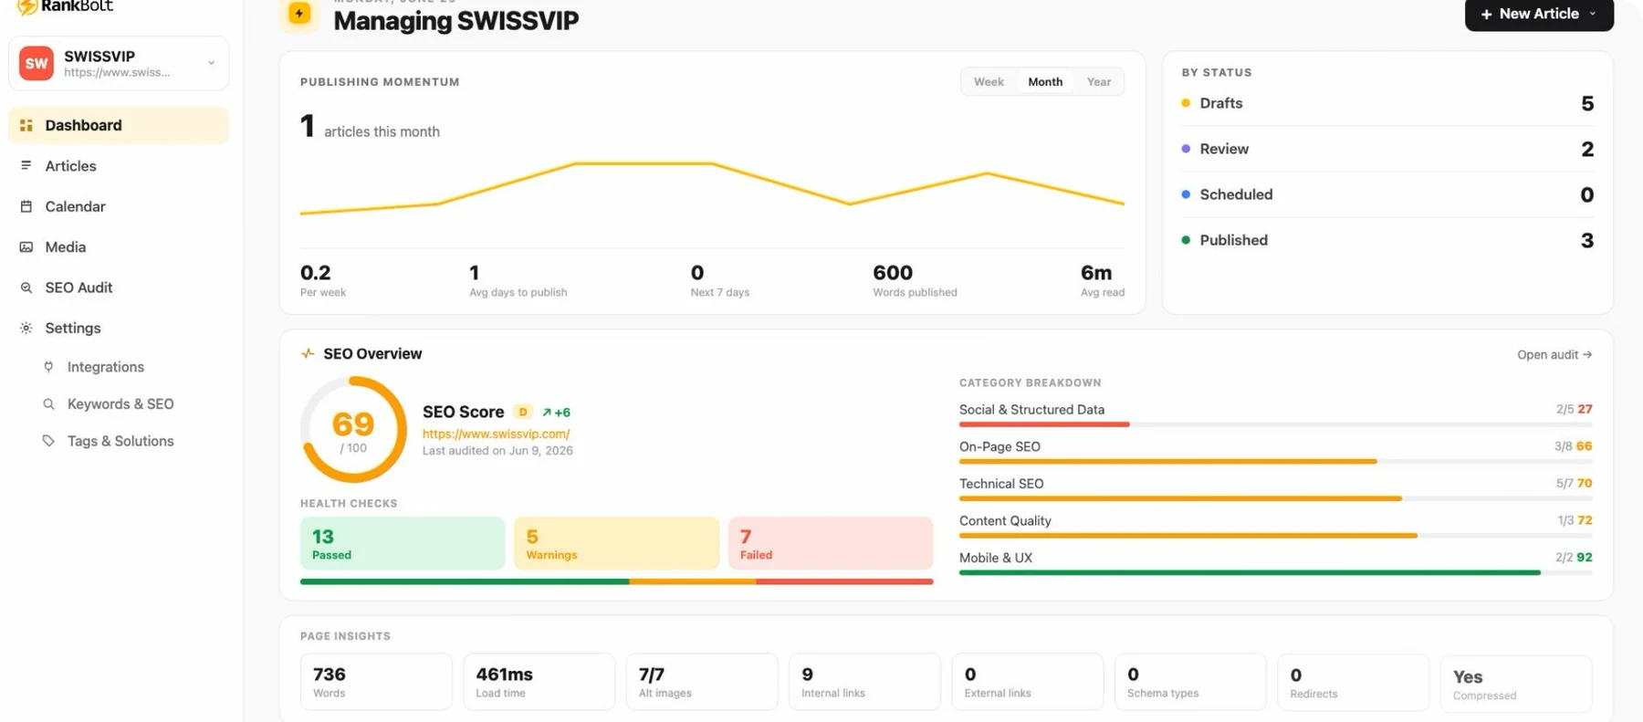Click the Drafts status row

pos(1387,103)
